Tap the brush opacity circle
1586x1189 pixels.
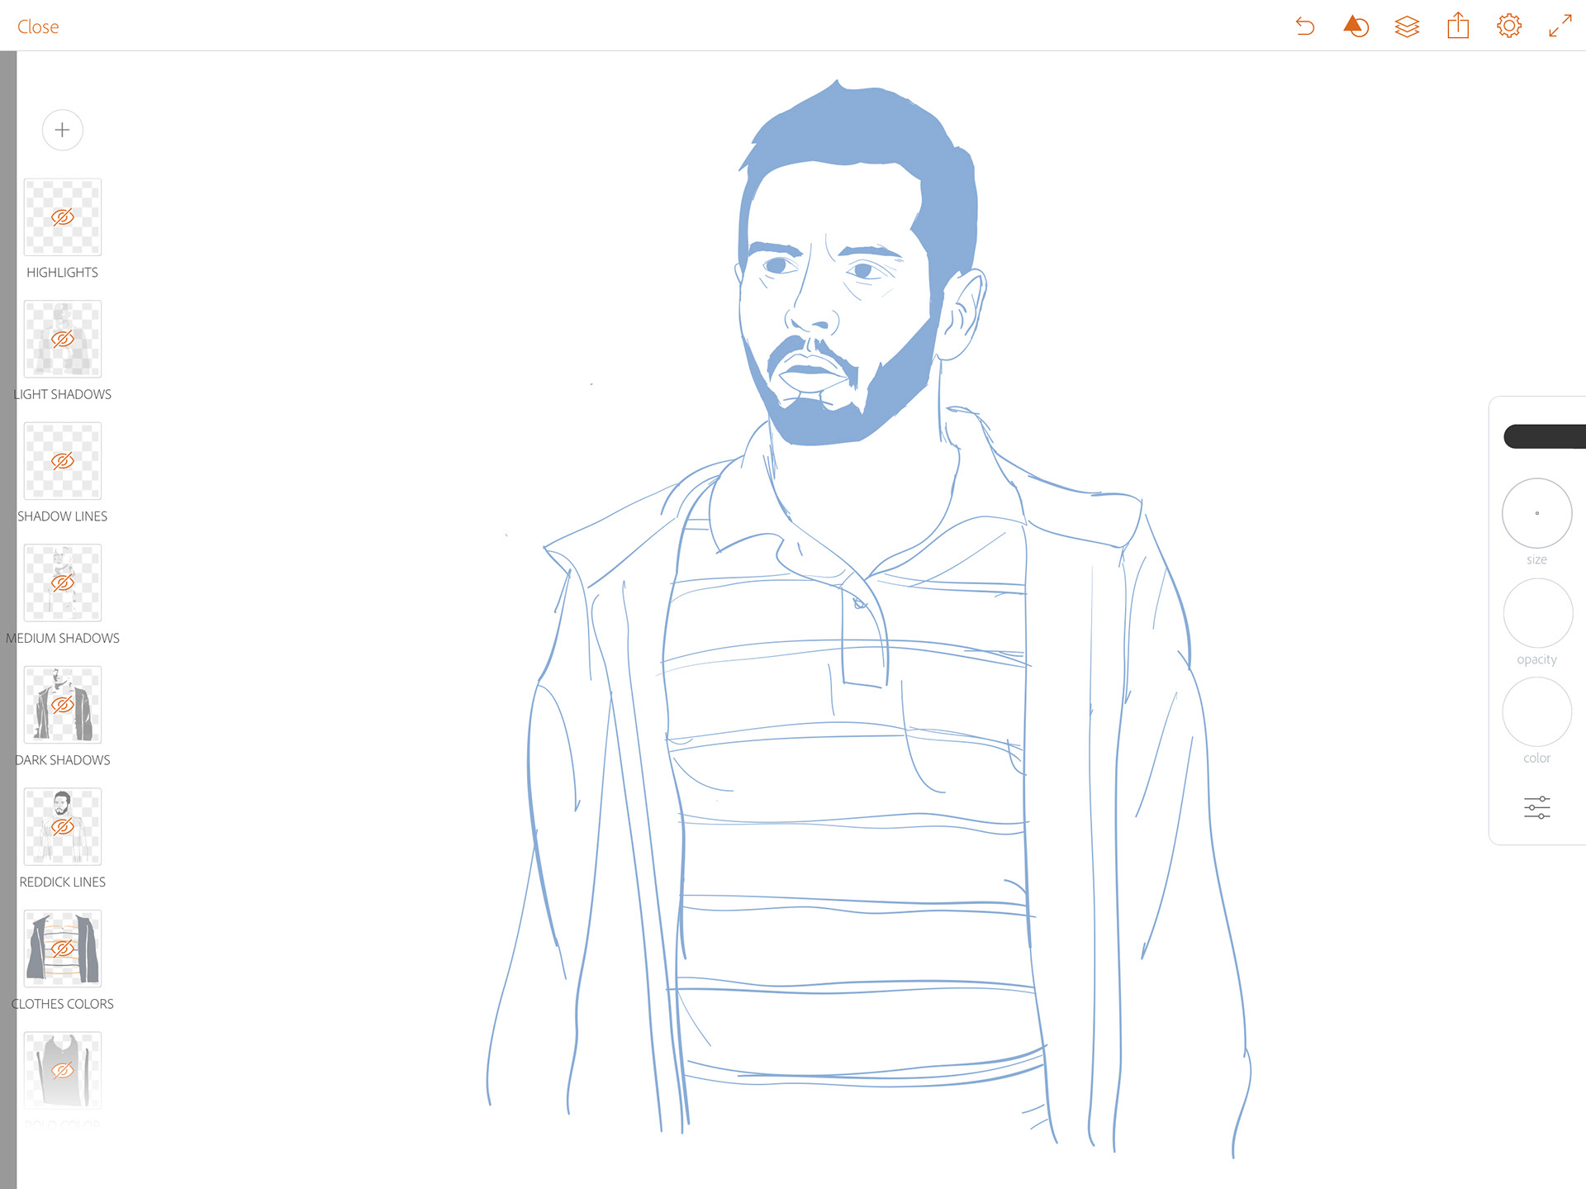coord(1536,612)
